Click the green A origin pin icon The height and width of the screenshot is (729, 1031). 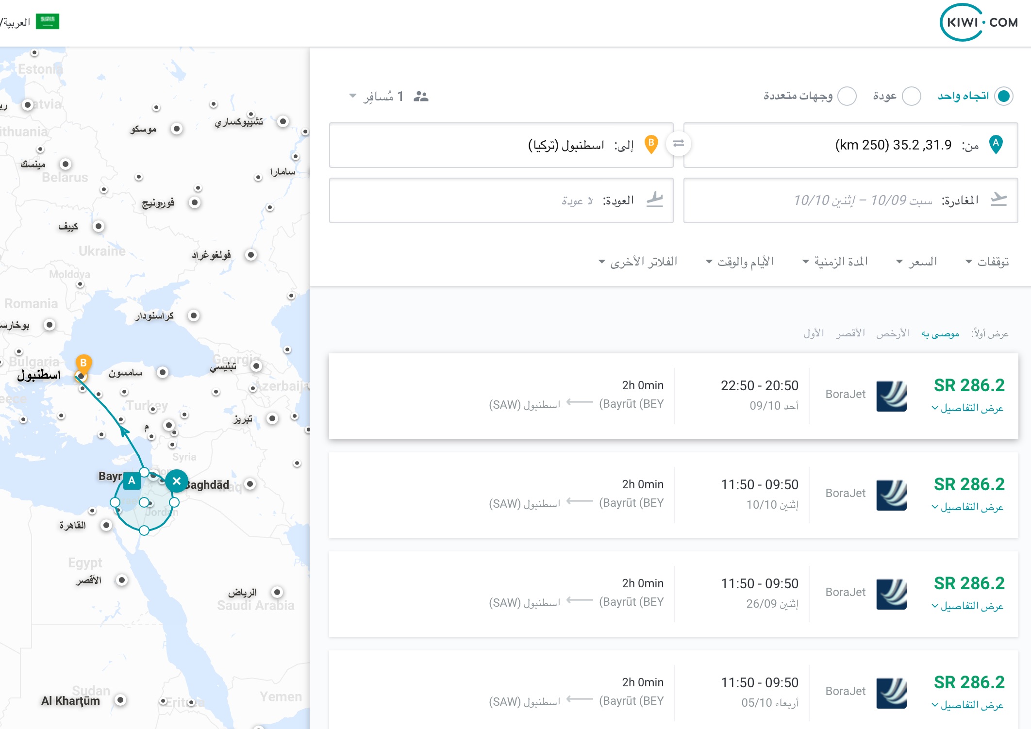point(996,144)
